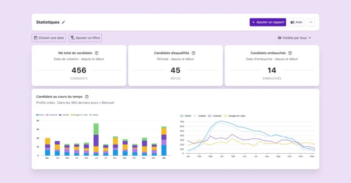Open the Choisir une date picker
The width and height of the screenshot is (351, 183).
(49, 38)
